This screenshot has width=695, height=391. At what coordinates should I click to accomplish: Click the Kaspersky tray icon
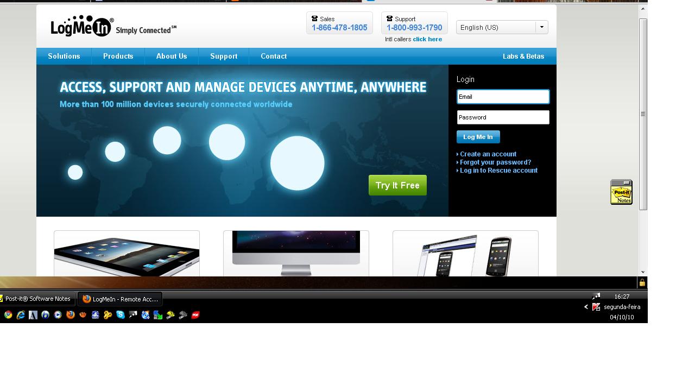tap(596, 307)
